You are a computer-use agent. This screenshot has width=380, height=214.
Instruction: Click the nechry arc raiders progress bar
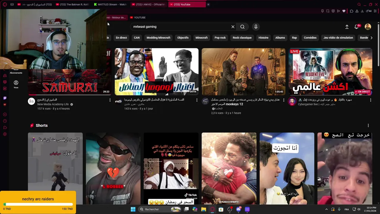(38, 204)
